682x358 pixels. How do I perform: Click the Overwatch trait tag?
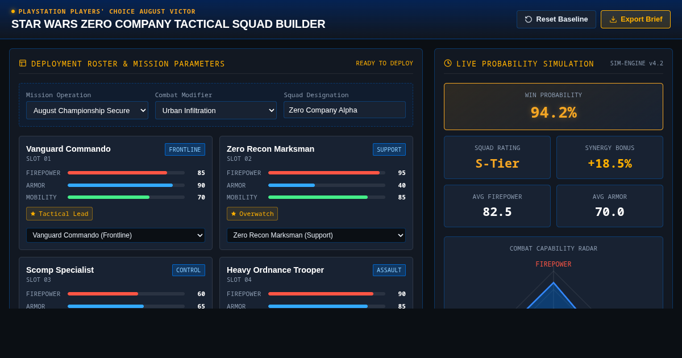252,214
